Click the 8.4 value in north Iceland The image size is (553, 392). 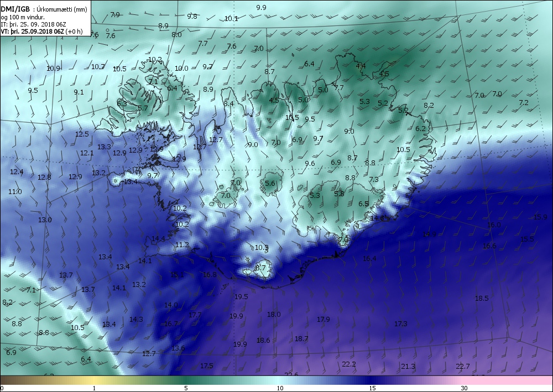click(228, 103)
